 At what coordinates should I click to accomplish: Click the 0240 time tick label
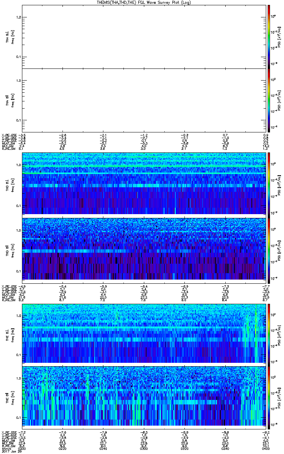(103, 448)
